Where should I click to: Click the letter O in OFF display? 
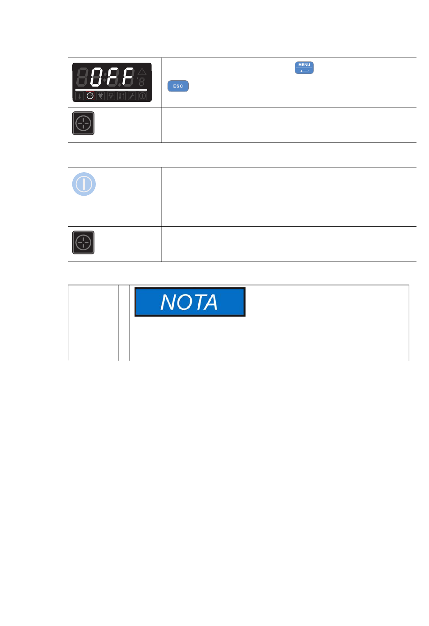[x=97, y=77]
